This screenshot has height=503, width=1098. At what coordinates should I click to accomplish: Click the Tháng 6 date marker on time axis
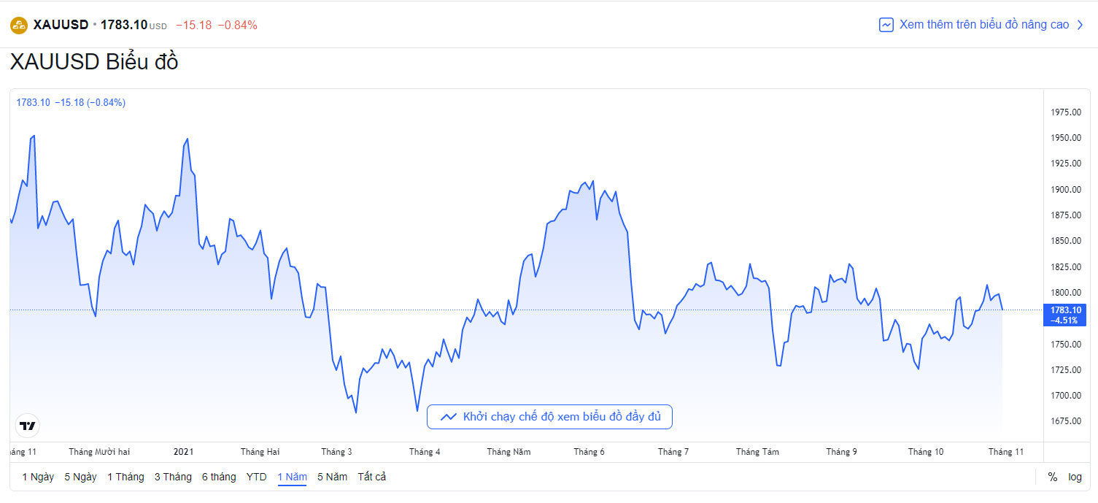point(589,452)
